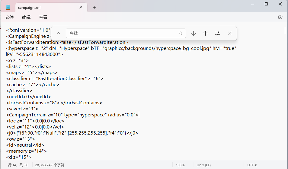288x169 pixels.
Task: Find previous match with up arrow
Action: tap(206, 33)
